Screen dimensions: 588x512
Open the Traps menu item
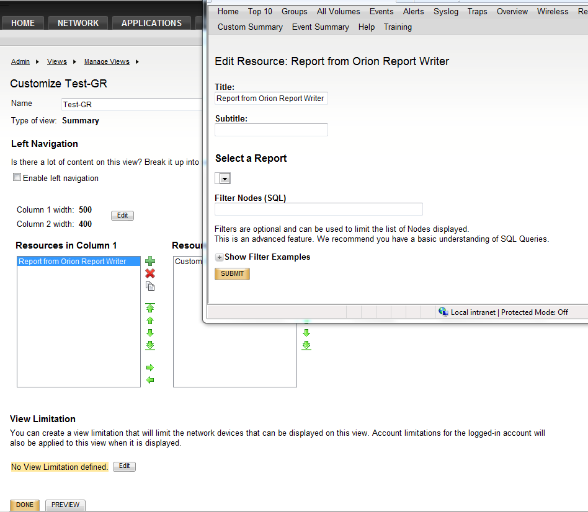point(477,12)
